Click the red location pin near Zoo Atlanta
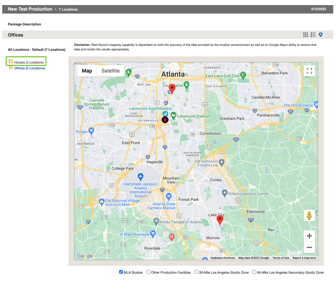 coord(172,89)
